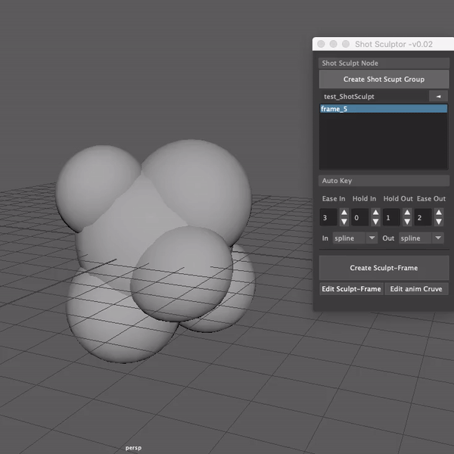The image size is (454, 454).
Task: Select frame_5 in the sculpt frame list
Action: [384, 109]
